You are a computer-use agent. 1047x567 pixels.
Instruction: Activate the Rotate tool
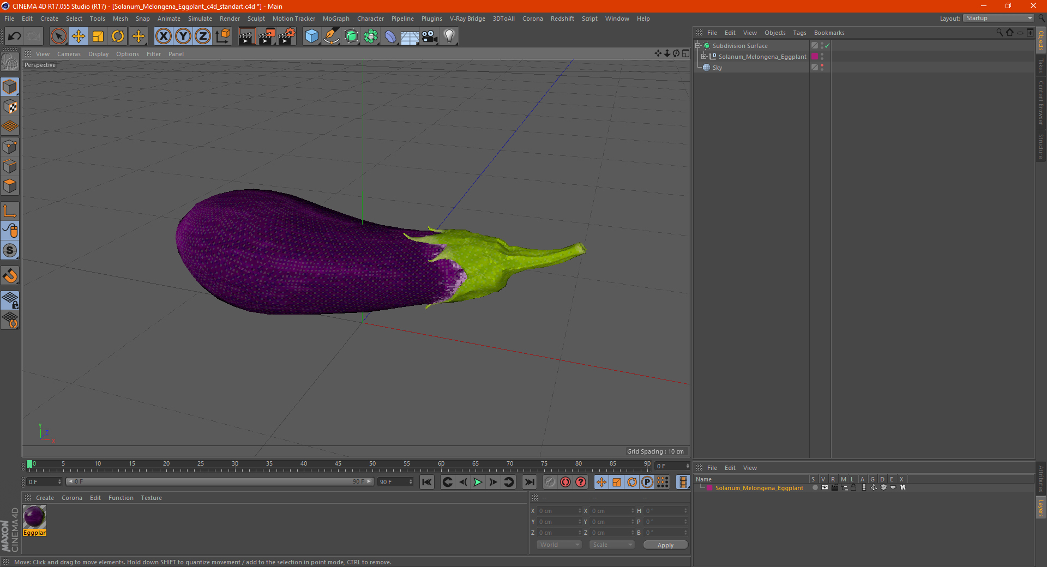click(118, 37)
